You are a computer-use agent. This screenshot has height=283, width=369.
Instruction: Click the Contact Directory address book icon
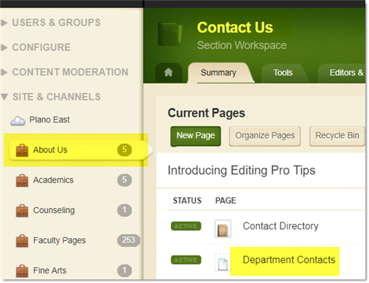tap(223, 228)
